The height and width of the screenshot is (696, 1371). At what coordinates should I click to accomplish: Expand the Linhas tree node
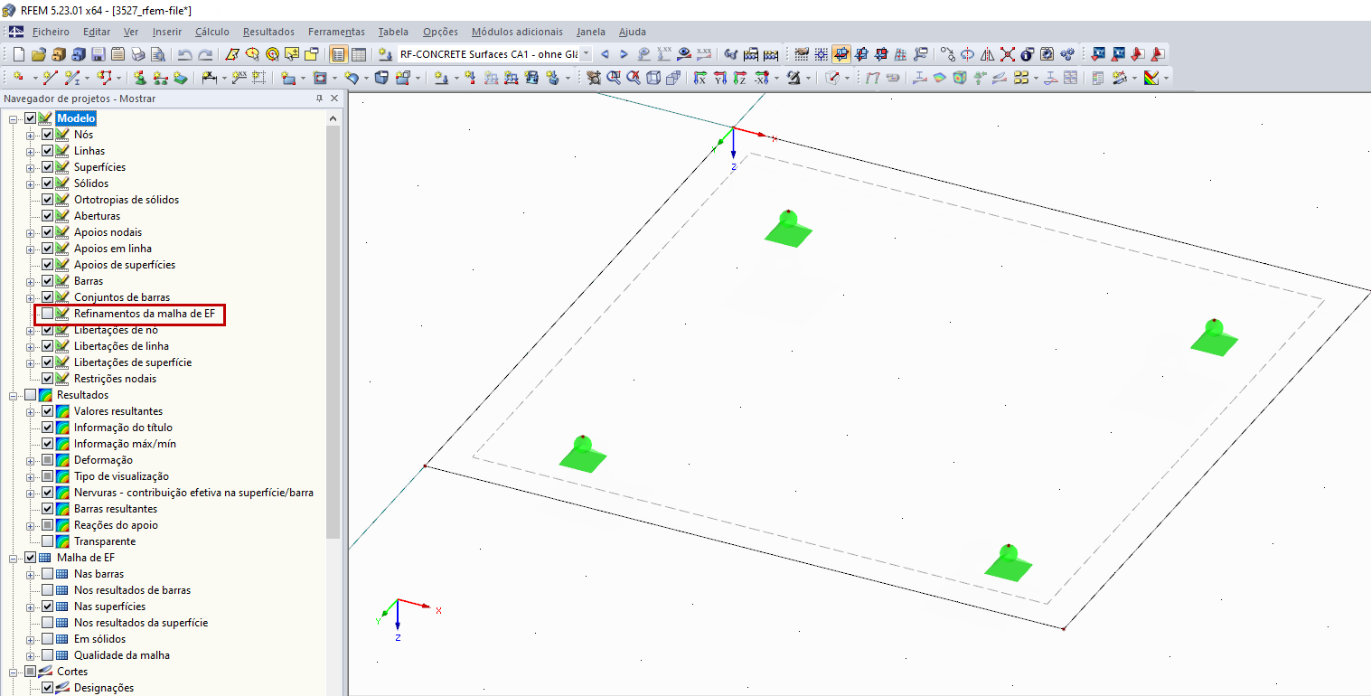30,151
